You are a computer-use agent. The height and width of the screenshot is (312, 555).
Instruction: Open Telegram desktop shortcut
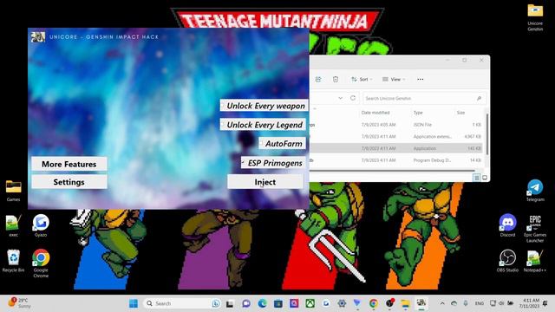(535, 191)
